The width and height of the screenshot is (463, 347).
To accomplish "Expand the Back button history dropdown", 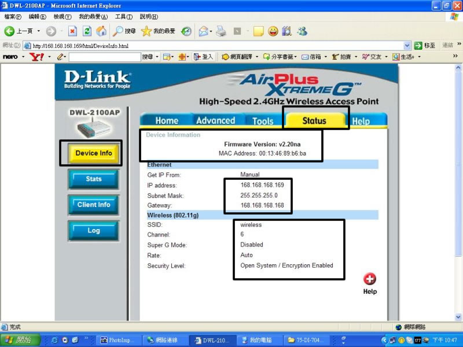I will coord(38,31).
